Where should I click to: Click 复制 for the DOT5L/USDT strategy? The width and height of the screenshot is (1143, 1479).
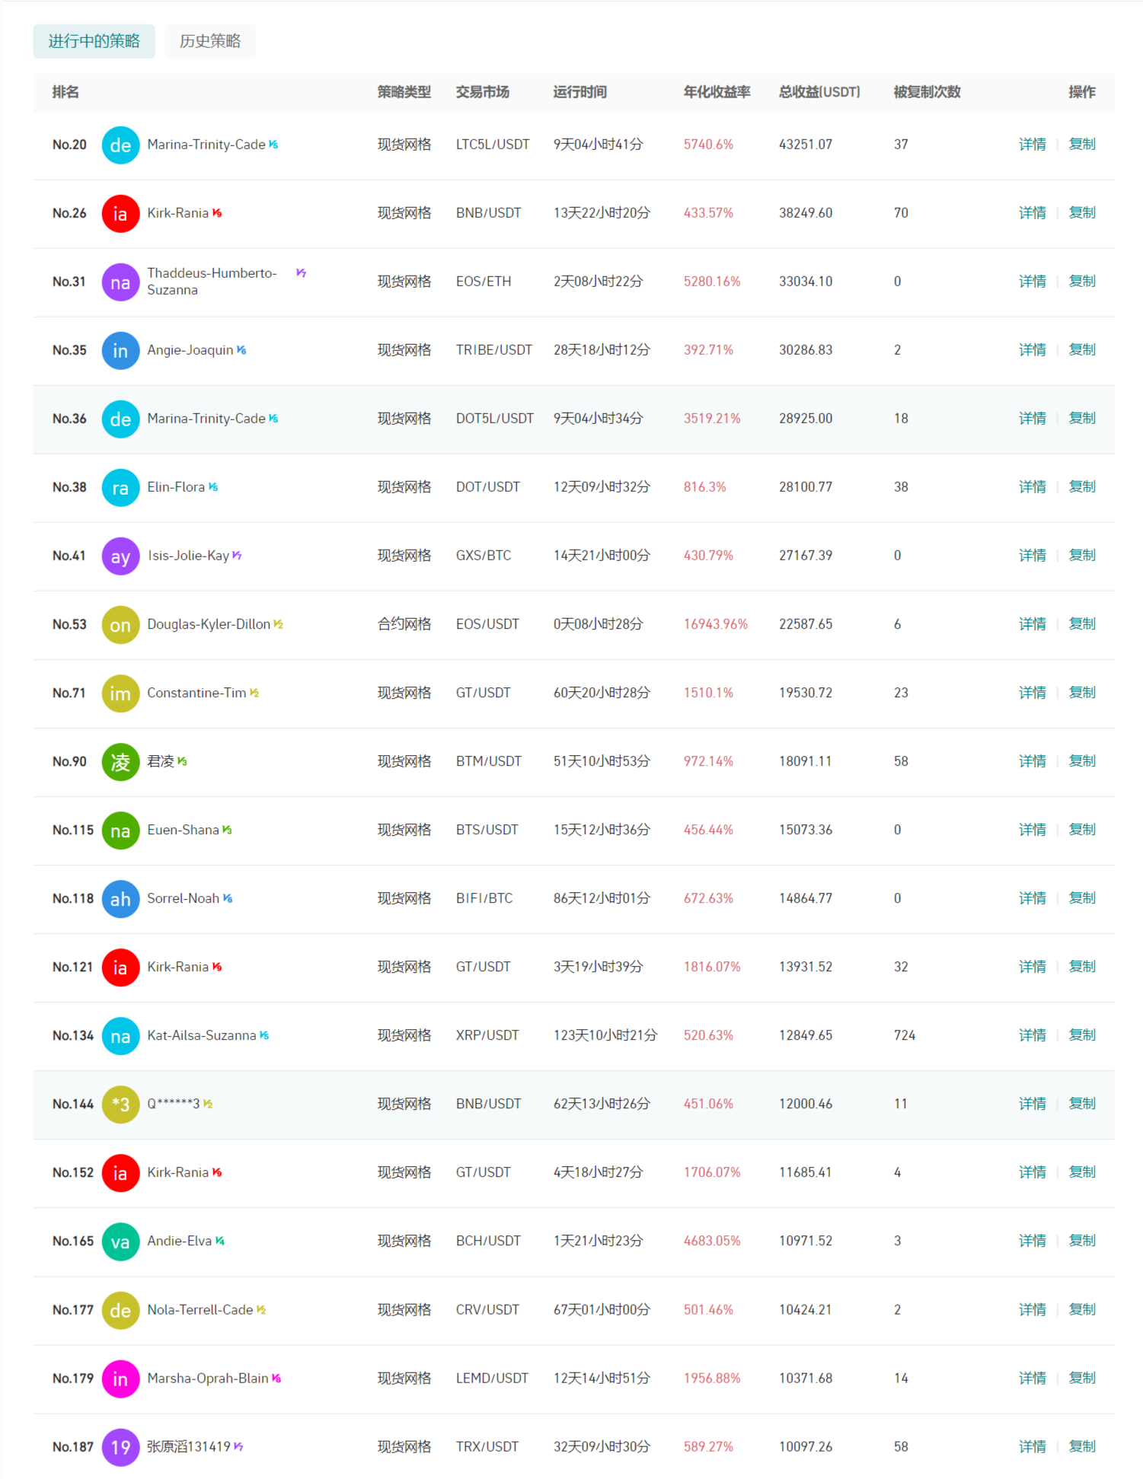point(1082,418)
